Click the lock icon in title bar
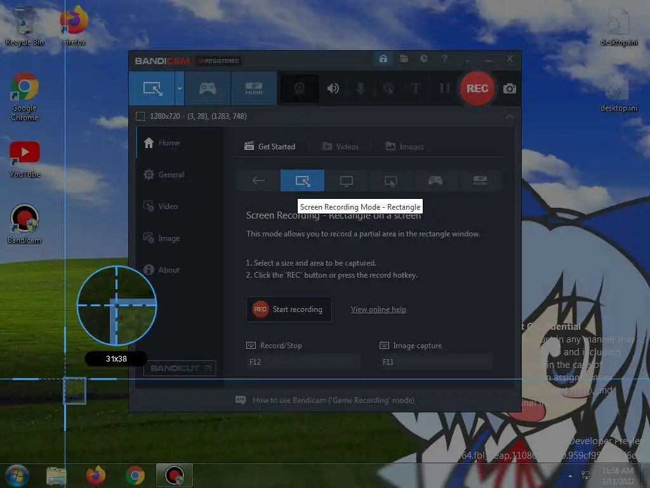 383,59
